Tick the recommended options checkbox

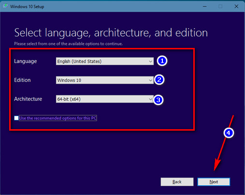16,118
